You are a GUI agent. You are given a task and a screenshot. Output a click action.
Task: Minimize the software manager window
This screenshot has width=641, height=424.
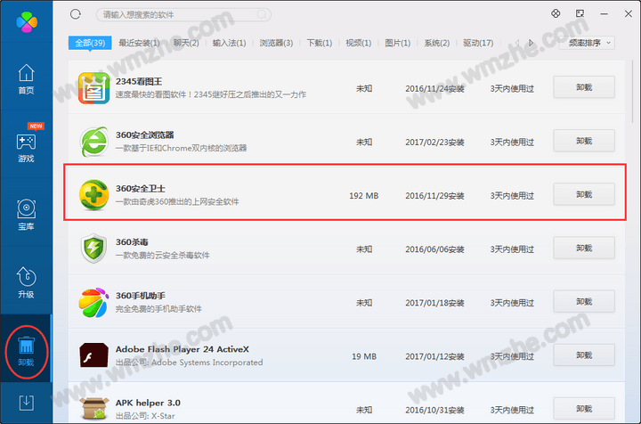click(x=604, y=14)
